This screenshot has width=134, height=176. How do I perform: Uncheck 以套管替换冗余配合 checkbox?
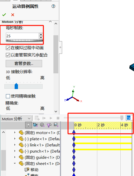coord(8,55)
